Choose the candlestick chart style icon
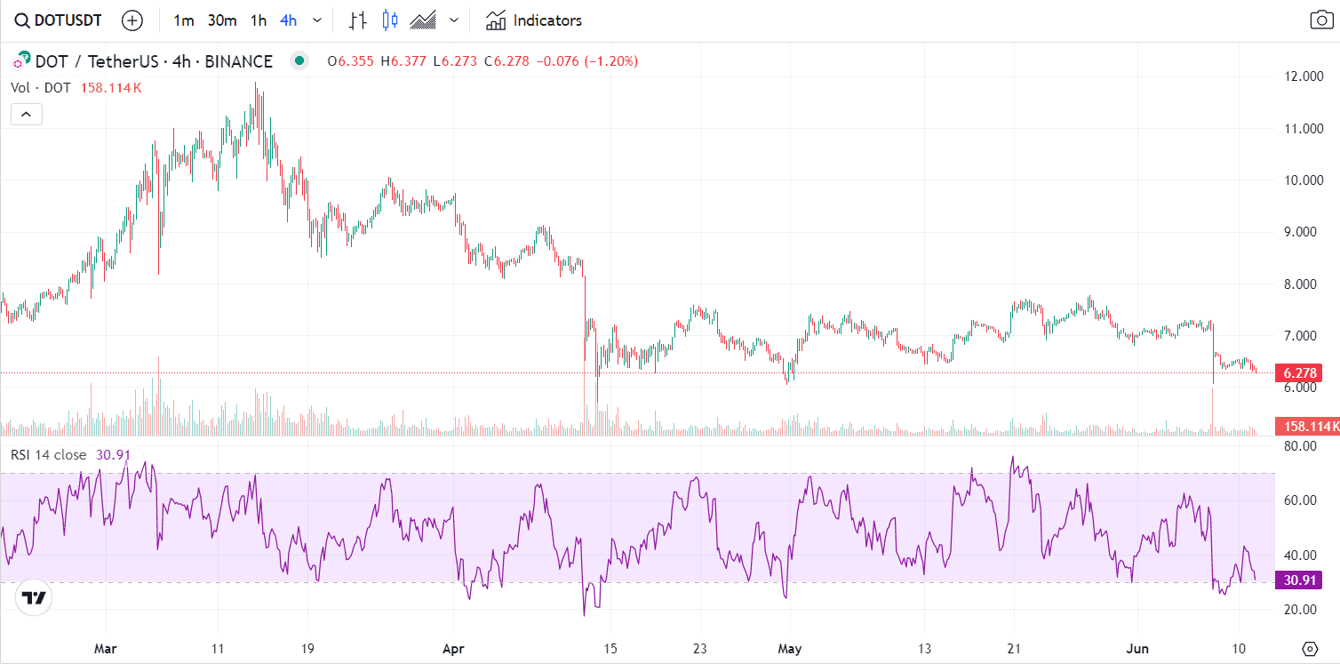Image resolution: width=1340 pixels, height=664 pixels. [x=390, y=20]
